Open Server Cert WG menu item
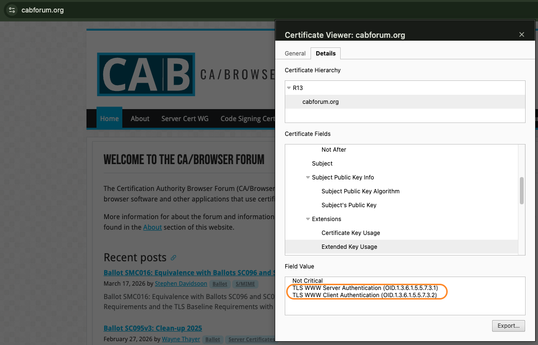This screenshot has width=538, height=345. click(185, 119)
